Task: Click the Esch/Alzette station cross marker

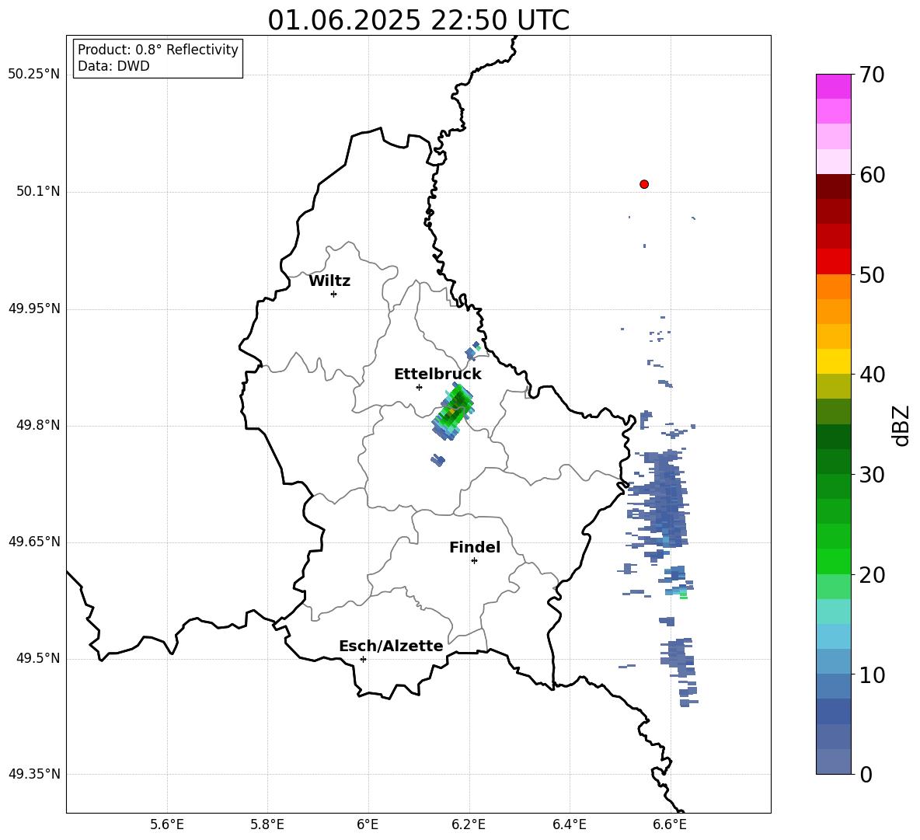Action: (363, 659)
